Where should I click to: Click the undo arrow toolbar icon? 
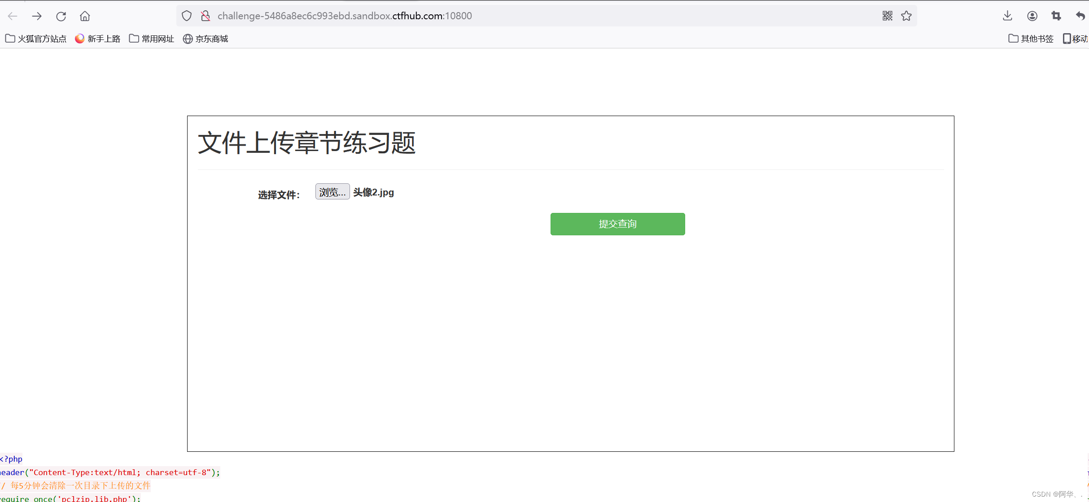(x=1080, y=16)
